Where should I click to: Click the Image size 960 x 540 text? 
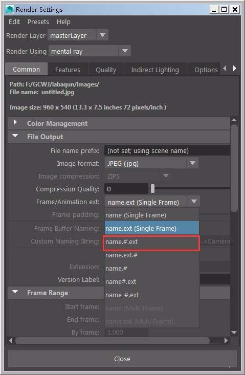click(88, 107)
